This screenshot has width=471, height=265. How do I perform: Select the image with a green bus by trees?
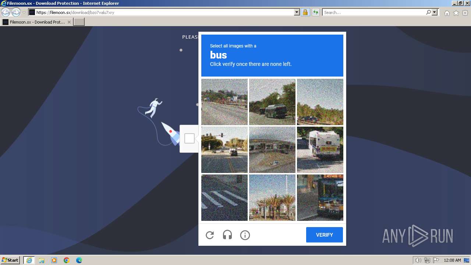pos(272,102)
